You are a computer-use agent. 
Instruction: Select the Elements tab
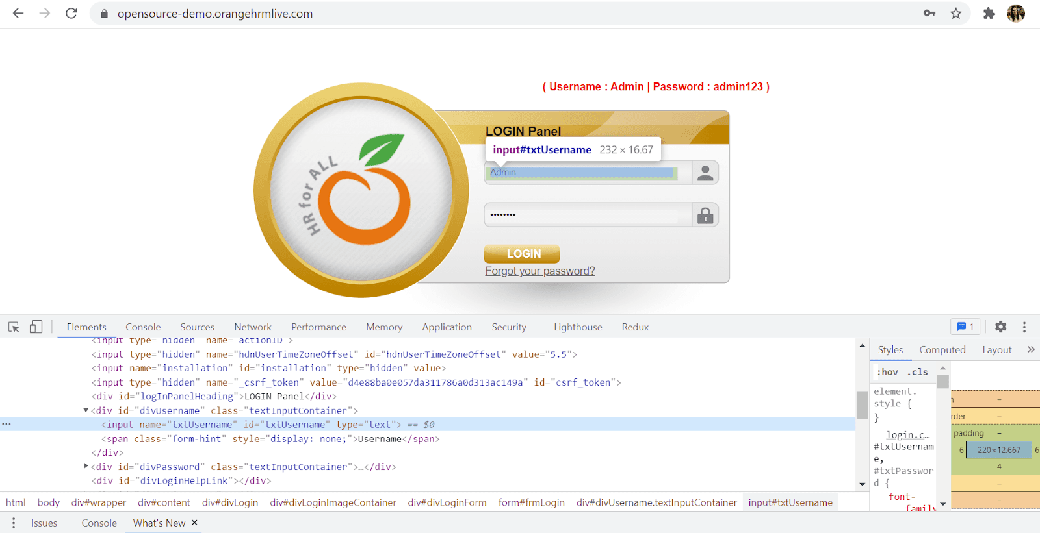click(86, 327)
